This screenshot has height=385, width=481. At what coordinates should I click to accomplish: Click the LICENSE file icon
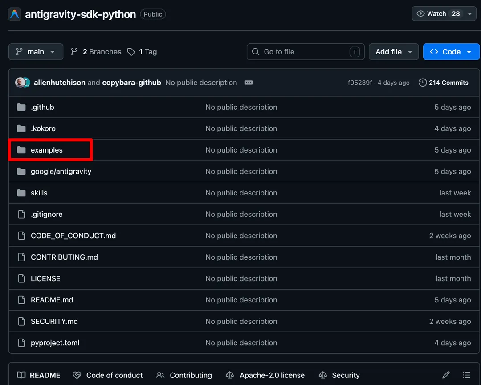(21, 278)
